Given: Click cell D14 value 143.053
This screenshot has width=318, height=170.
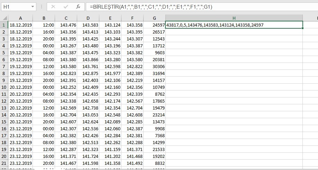Looking at the screenshot, I should click(x=88, y=115).
